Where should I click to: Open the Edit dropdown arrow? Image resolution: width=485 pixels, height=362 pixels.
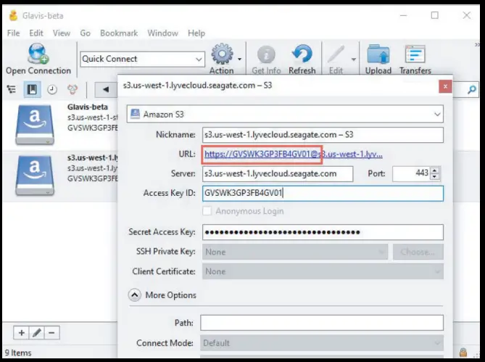354,59
